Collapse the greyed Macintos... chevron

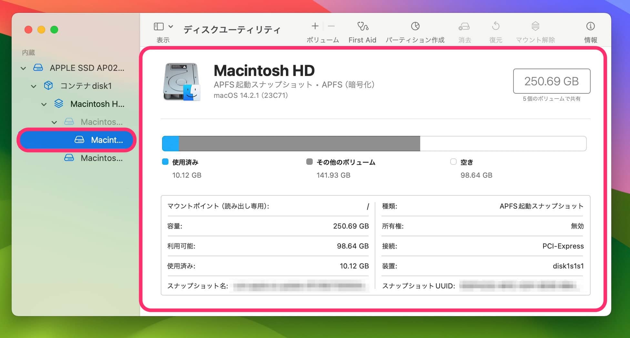(x=54, y=122)
